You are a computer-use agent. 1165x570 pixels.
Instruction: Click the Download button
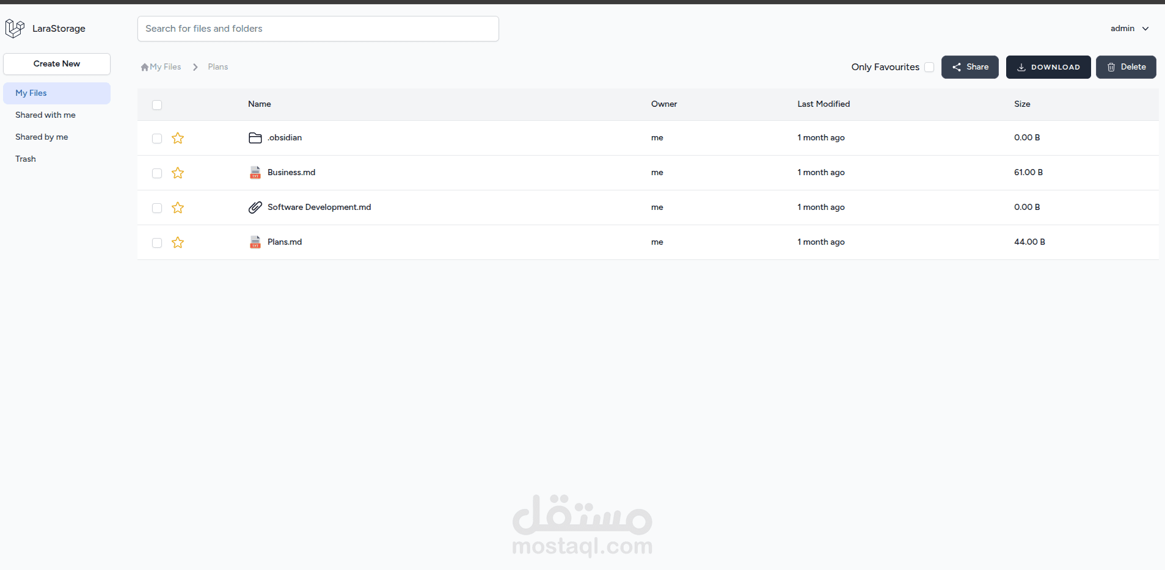pyautogui.click(x=1048, y=67)
